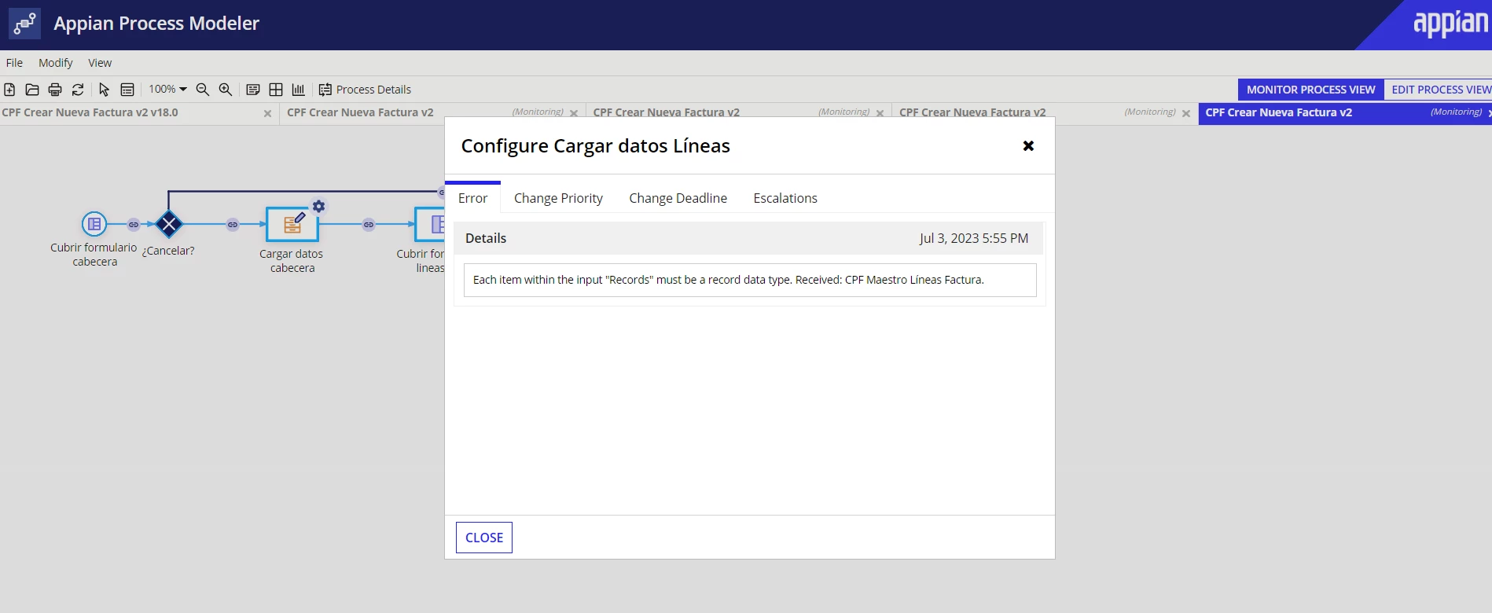The height and width of the screenshot is (613, 1492).
Task: Zoom out with the minus magnifier
Action: pyautogui.click(x=203, y=90)
